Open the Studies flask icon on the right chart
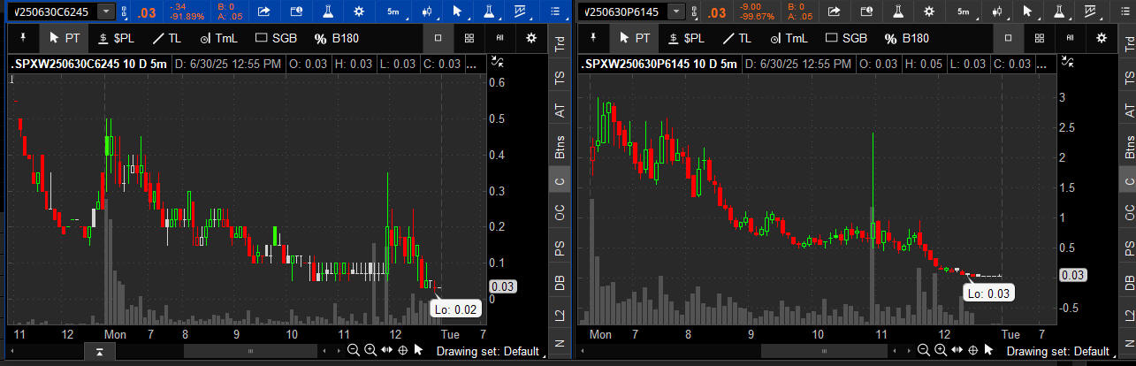Viewport: 1136px width, 366px height. pyautogui.click(x=896, y=11)
